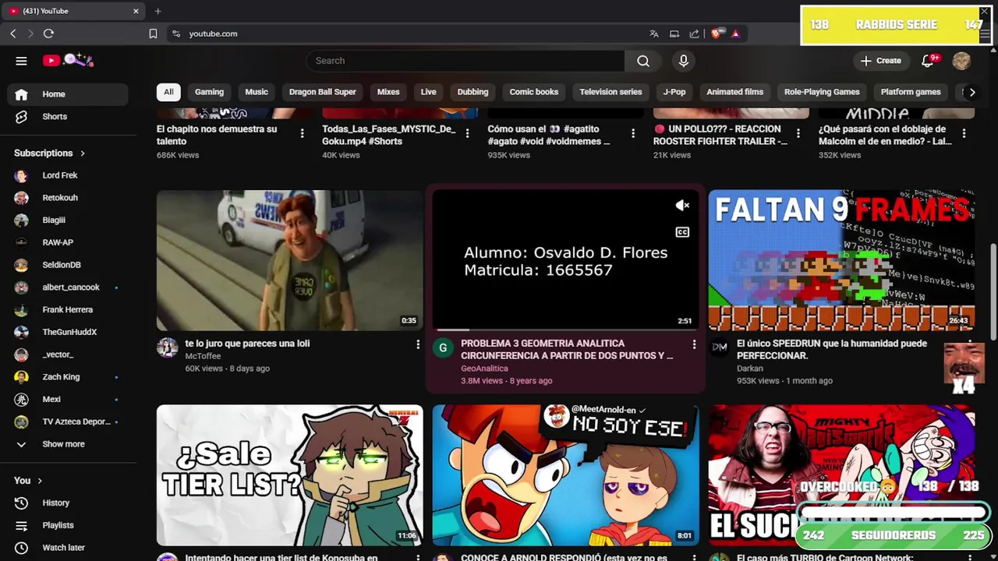Viewport: 998px width, 561px height.
Task: Close the YouTube browser tab
Action: [136, 11]
